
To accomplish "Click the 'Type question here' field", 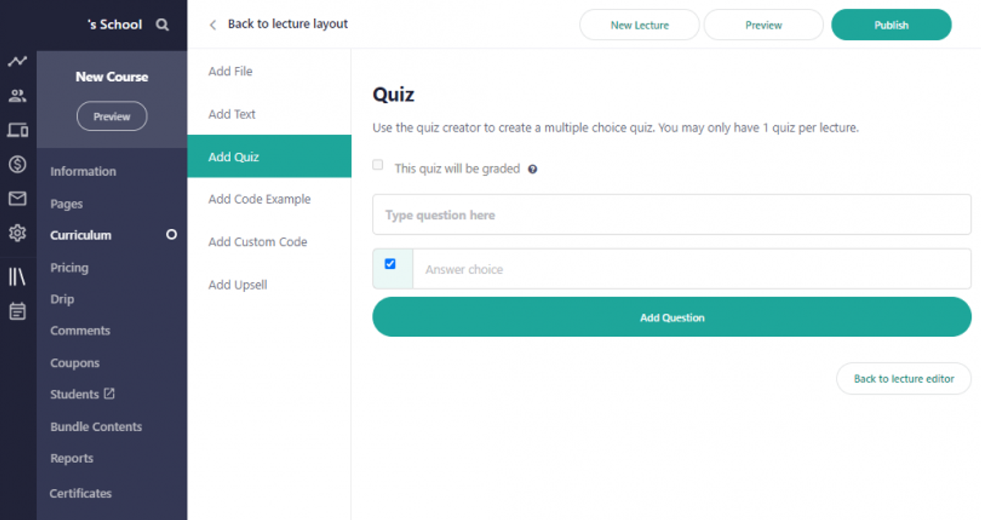I will (671, 214).
